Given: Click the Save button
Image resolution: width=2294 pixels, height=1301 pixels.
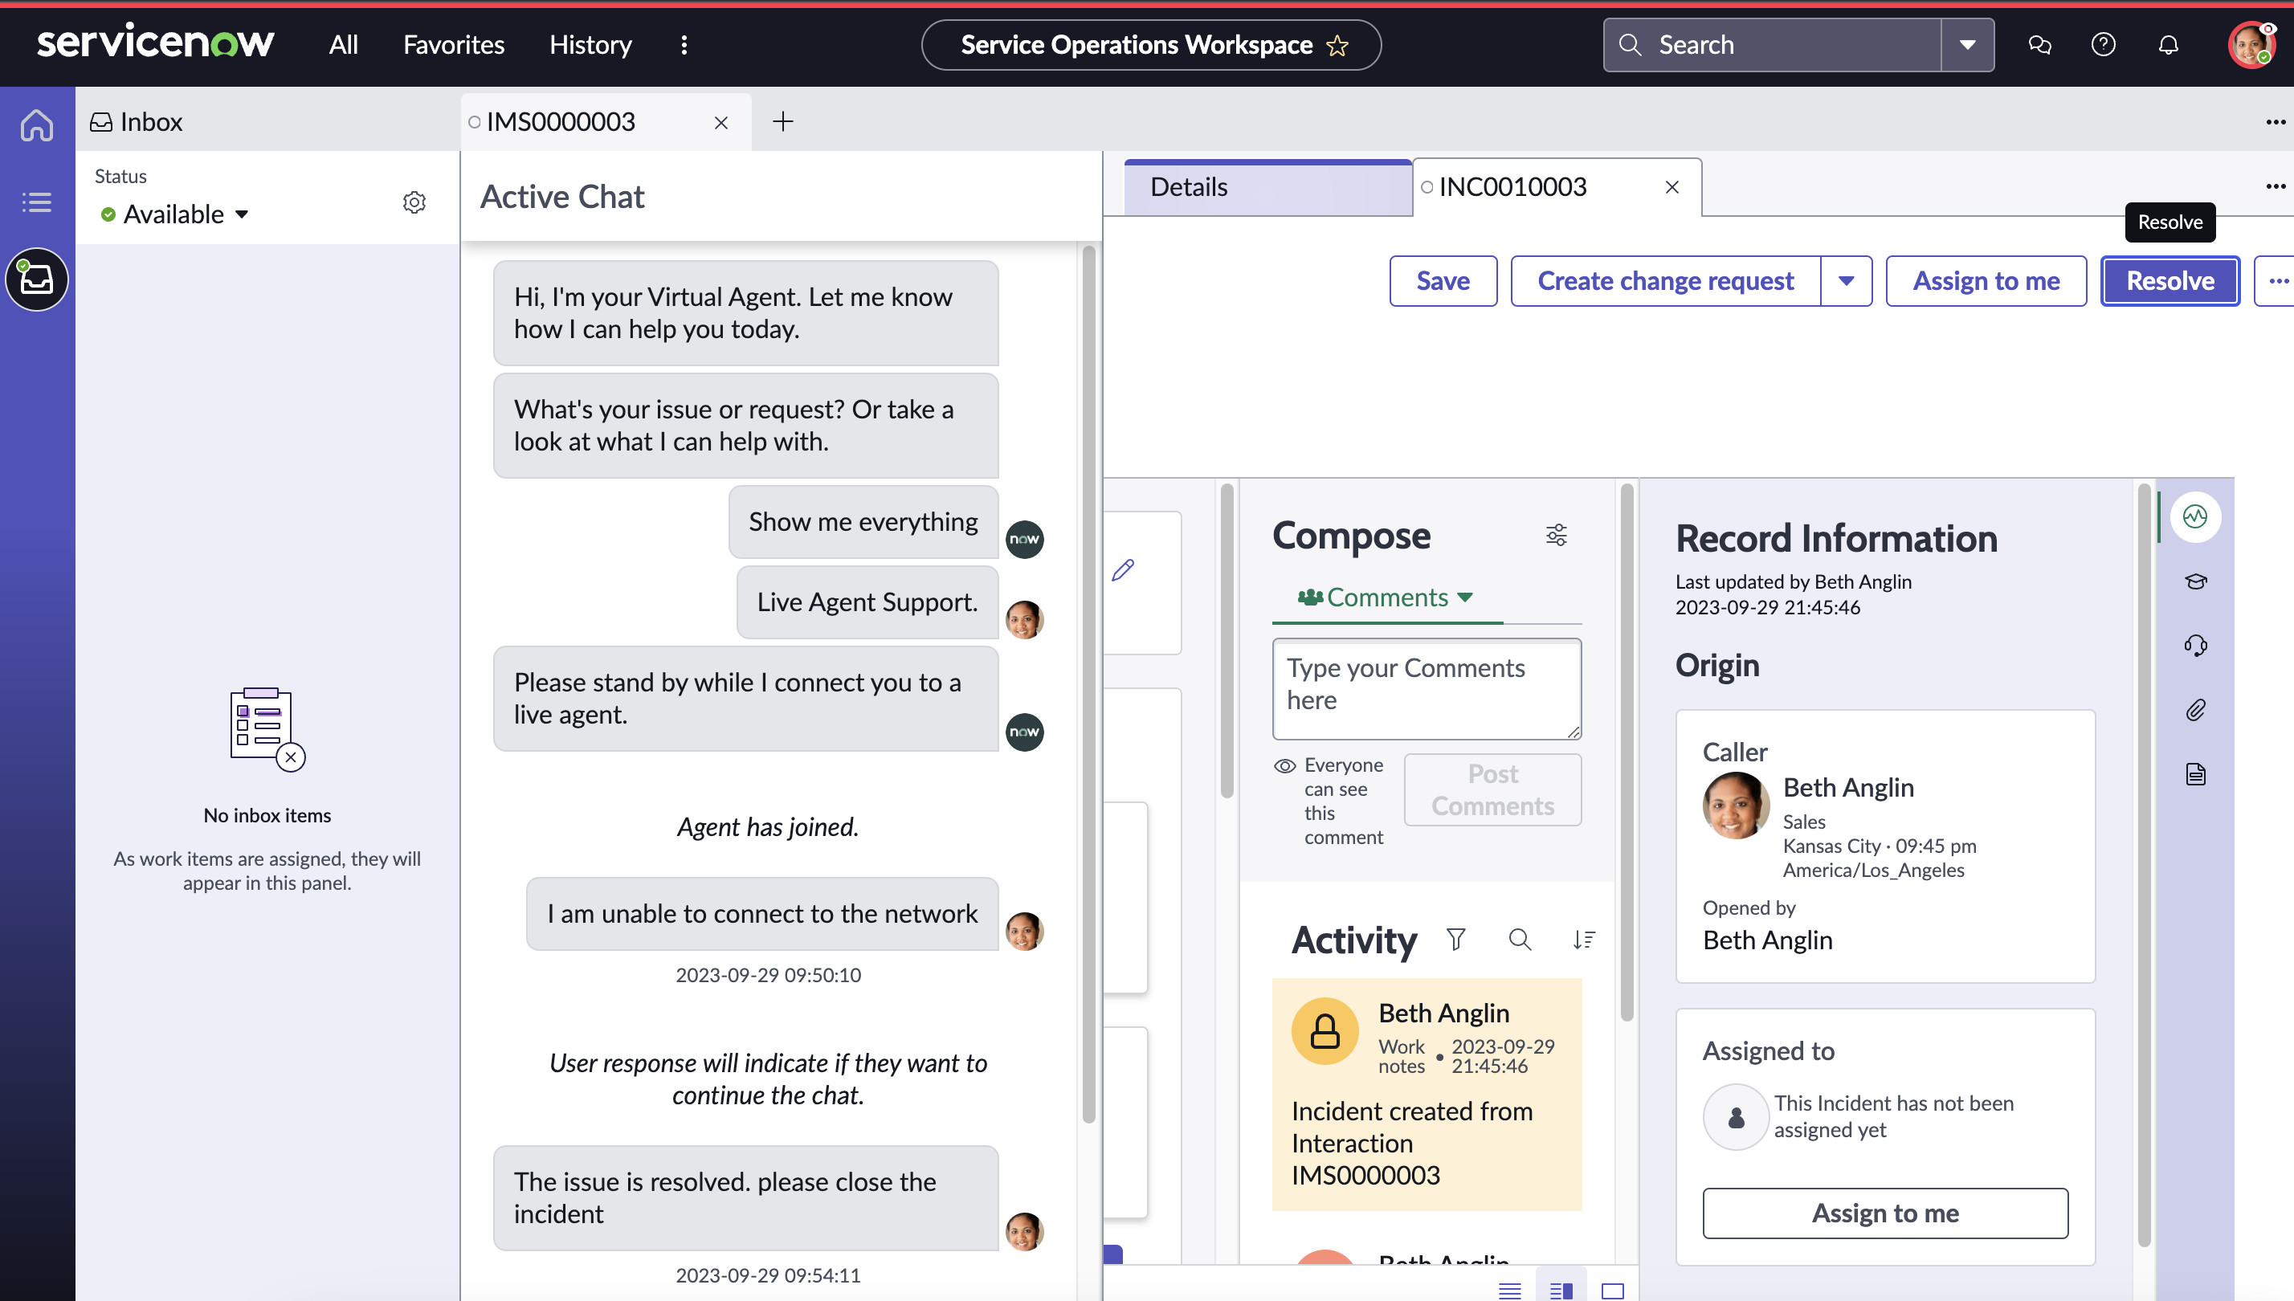Looking at the screenshot, I should click(1443, 280).
